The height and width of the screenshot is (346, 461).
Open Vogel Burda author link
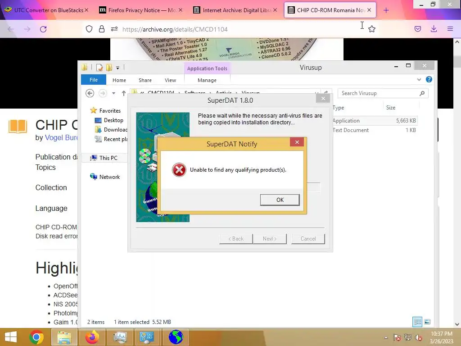click(x=61, y=138)
